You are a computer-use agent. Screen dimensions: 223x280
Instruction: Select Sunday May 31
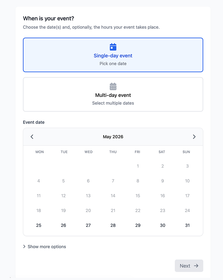pyautogui.click(x=187, y=225)
